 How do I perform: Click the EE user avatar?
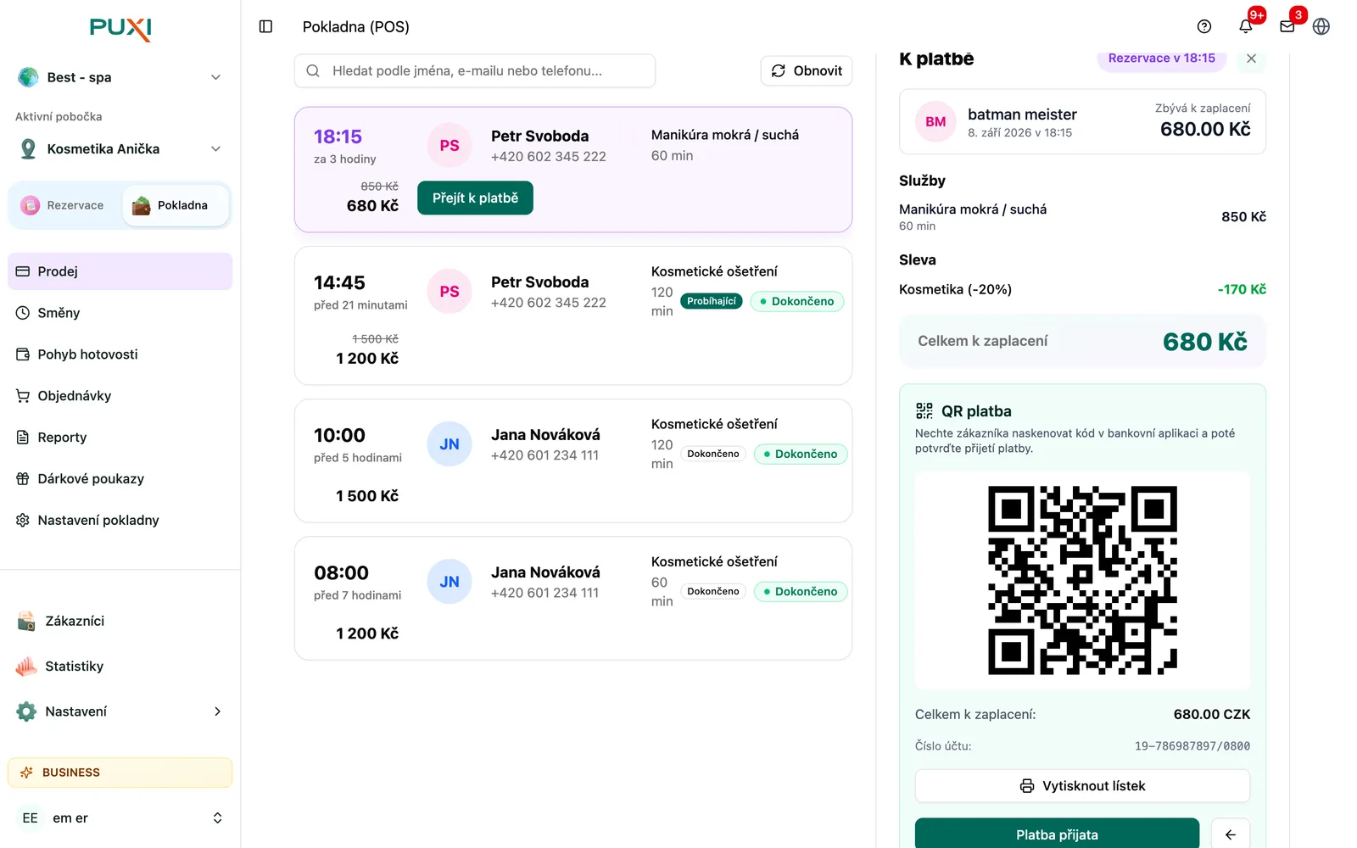pos(31,818)
